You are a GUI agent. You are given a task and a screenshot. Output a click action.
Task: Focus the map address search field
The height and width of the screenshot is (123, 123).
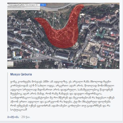(x=23, y=5)
